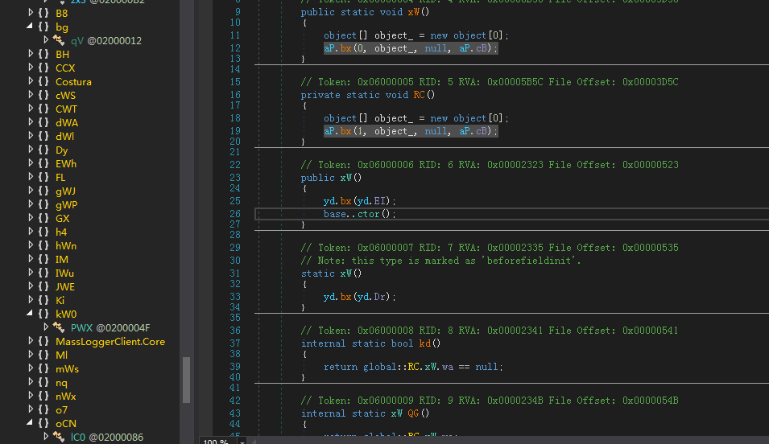Viewport: 769px width, 444px height.
Task: Expand the PWX class node
Action: coord(46,327)
